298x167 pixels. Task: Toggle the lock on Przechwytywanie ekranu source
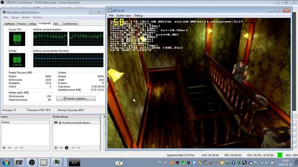click(60, 122)
